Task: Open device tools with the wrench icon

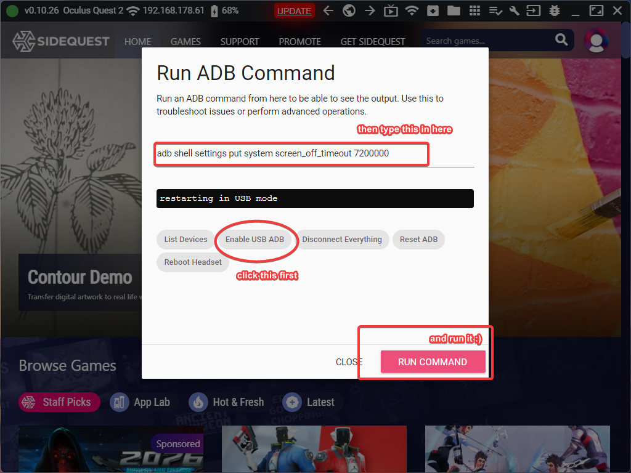Action: (x=514, y=10)
